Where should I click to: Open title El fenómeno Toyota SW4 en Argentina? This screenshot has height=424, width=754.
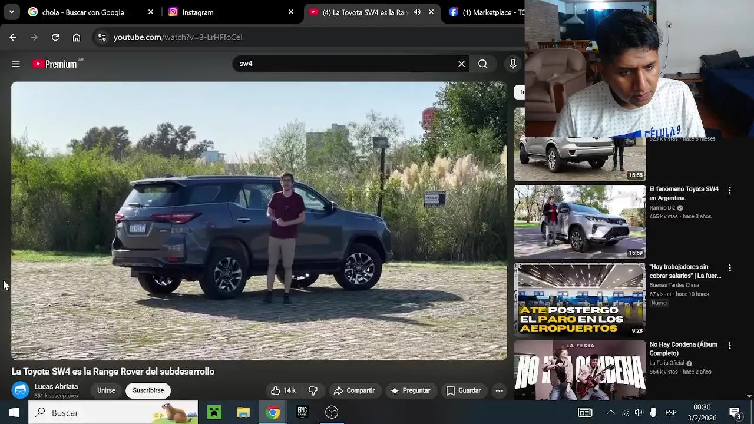684,194
